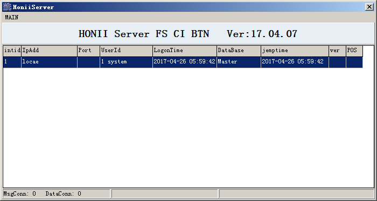
Task: Click the MsgConn: 0 status entry
Action: coord(20,193)
